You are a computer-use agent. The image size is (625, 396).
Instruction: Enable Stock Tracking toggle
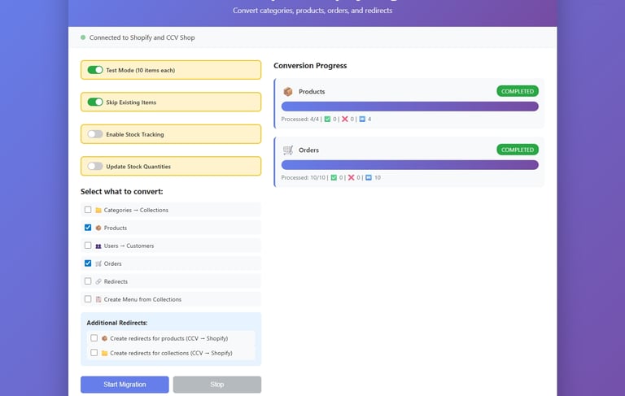(x=95, y=134)
